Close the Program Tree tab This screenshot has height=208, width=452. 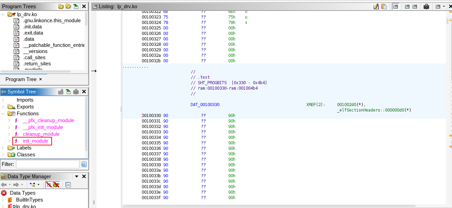[40, 79]
